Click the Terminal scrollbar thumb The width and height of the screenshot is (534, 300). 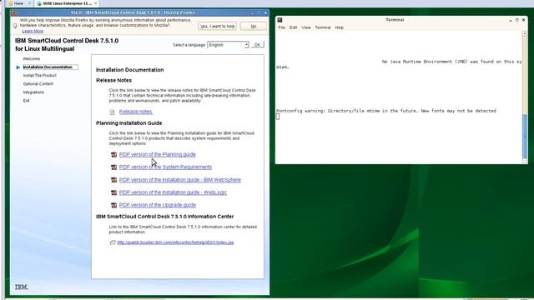point(525,137)
